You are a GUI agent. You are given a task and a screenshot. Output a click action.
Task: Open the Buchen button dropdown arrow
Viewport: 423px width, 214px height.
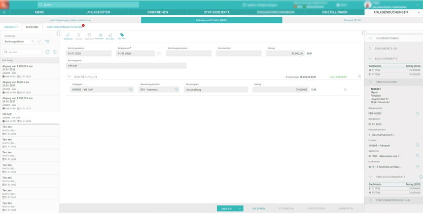click(x=240, y=208)
